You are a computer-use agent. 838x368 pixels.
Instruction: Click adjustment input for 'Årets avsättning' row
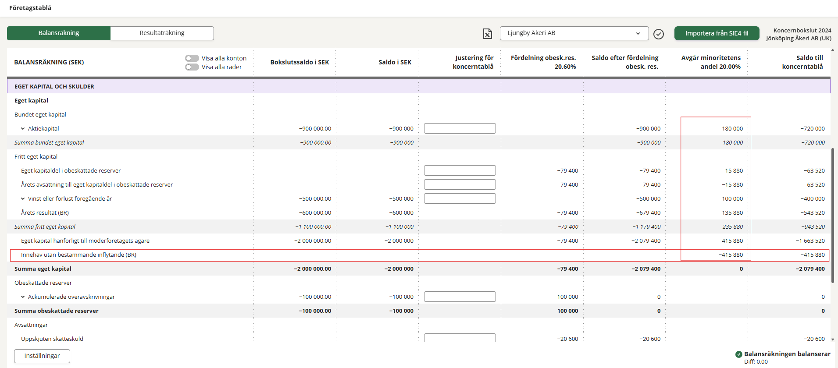(x=460, y=184)
